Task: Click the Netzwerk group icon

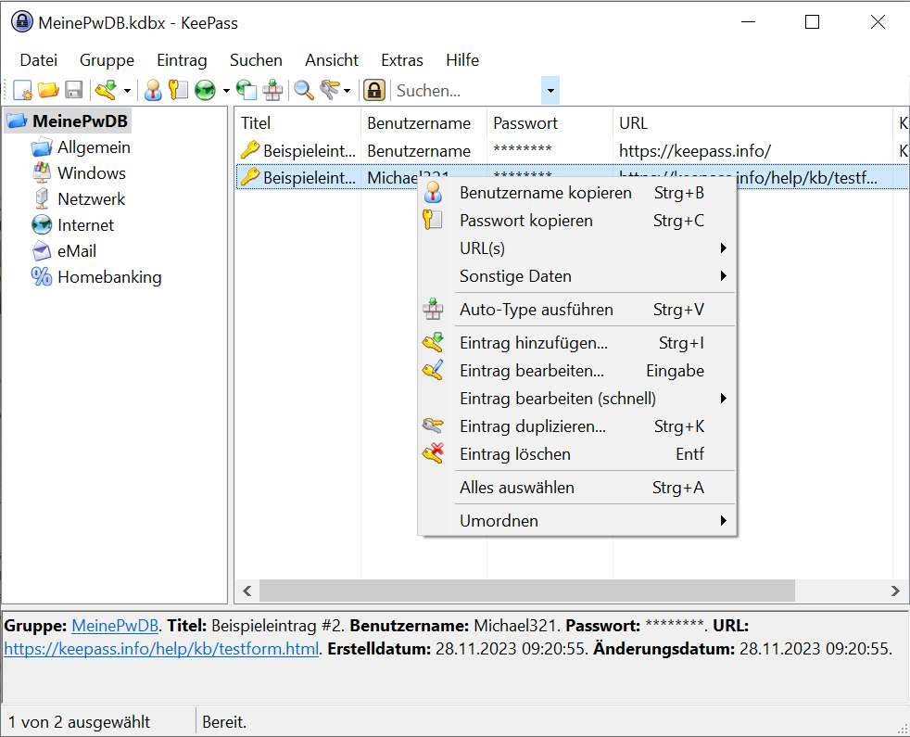Action: coord(41,199)
